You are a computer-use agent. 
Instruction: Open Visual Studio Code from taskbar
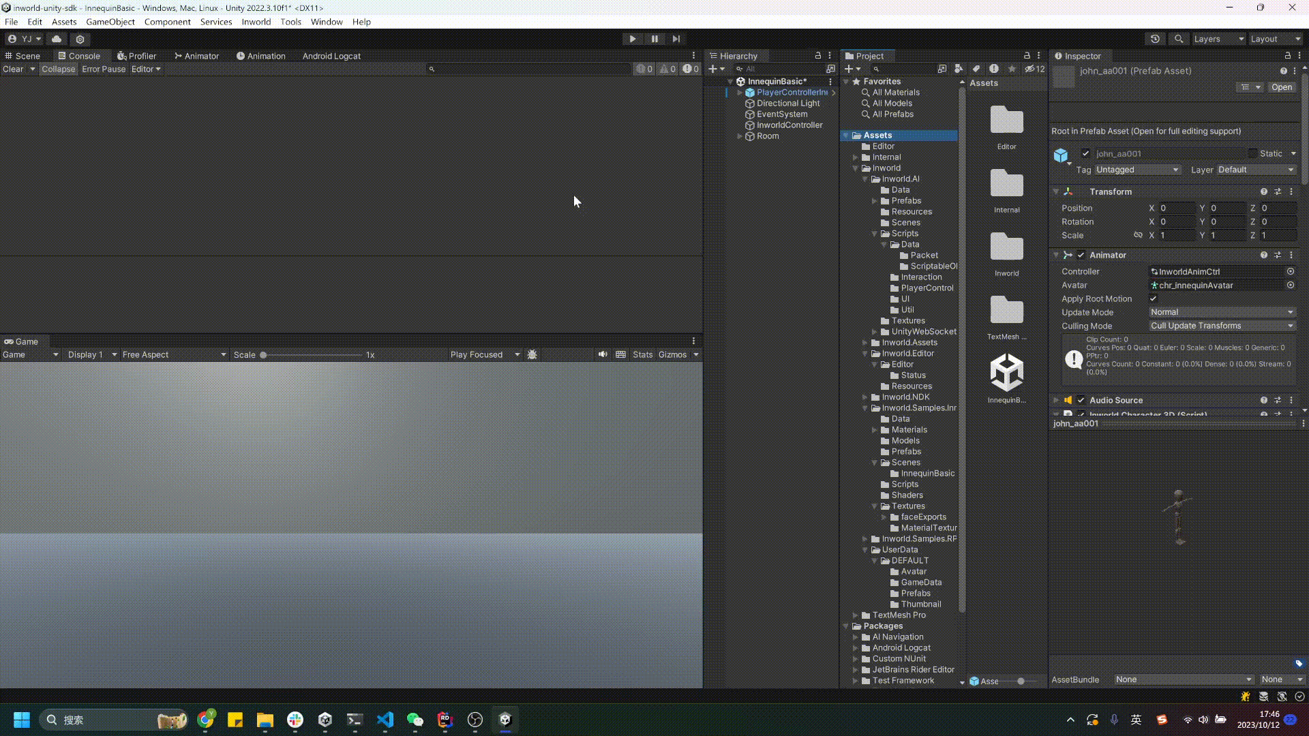385,720
